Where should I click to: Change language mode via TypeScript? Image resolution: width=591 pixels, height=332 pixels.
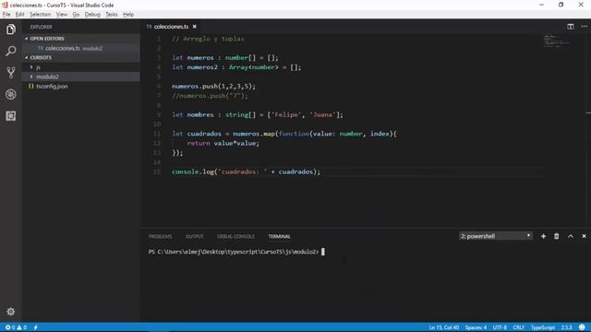(x=543, y=327)
